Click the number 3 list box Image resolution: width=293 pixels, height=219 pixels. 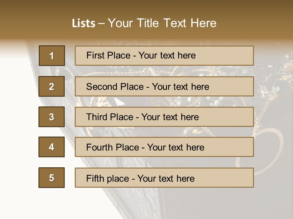(52, 117)
